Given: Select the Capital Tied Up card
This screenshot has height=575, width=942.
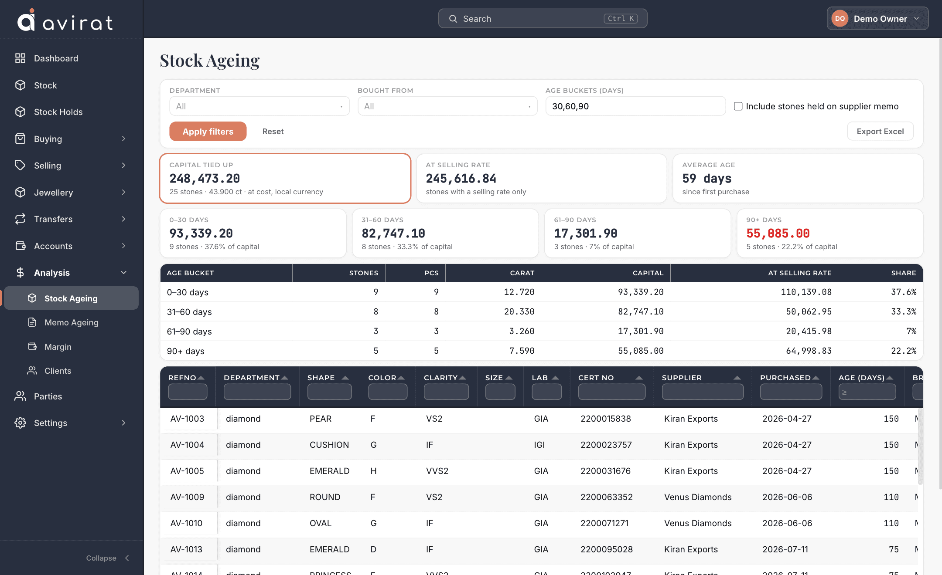Looking at the screenshot, I should tap(285, 178).
